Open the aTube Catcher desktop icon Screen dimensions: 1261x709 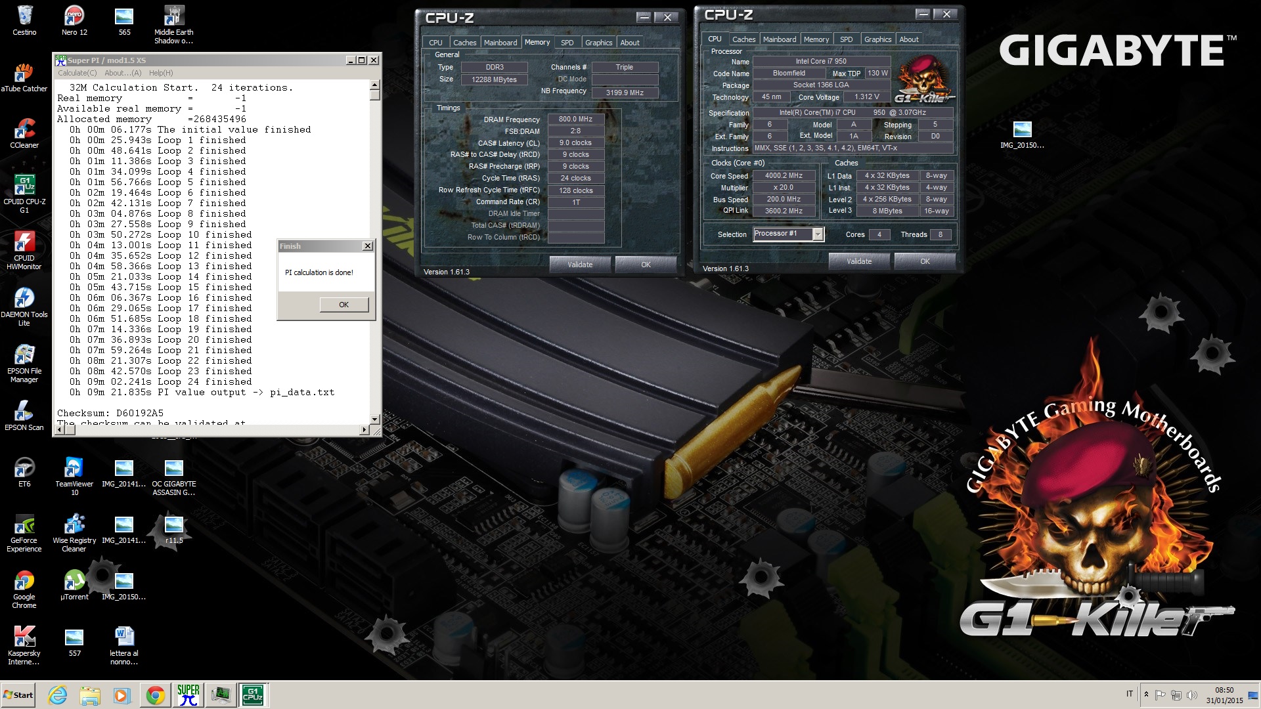24,77
